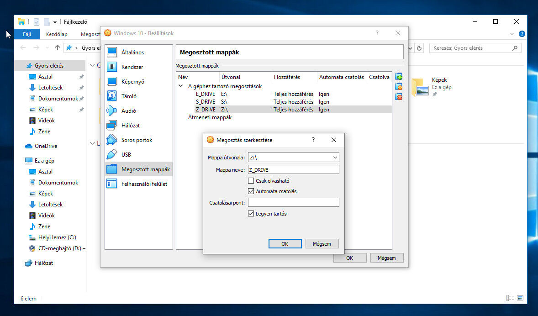Sort shared folders by Hozzáférés column
Viewport: 538px width, 316px height.
pyautogui.click(x=295, y=77)
